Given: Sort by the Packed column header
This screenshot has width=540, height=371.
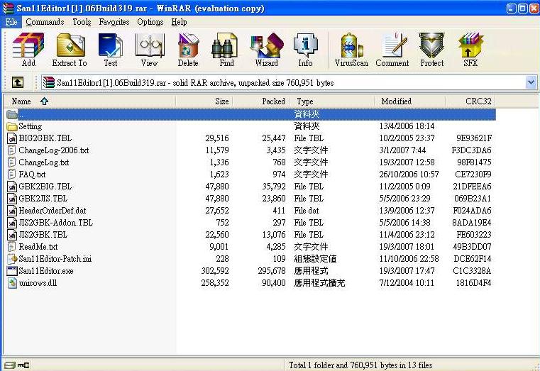Looking at the screenshot, I should tap(261, 101).
